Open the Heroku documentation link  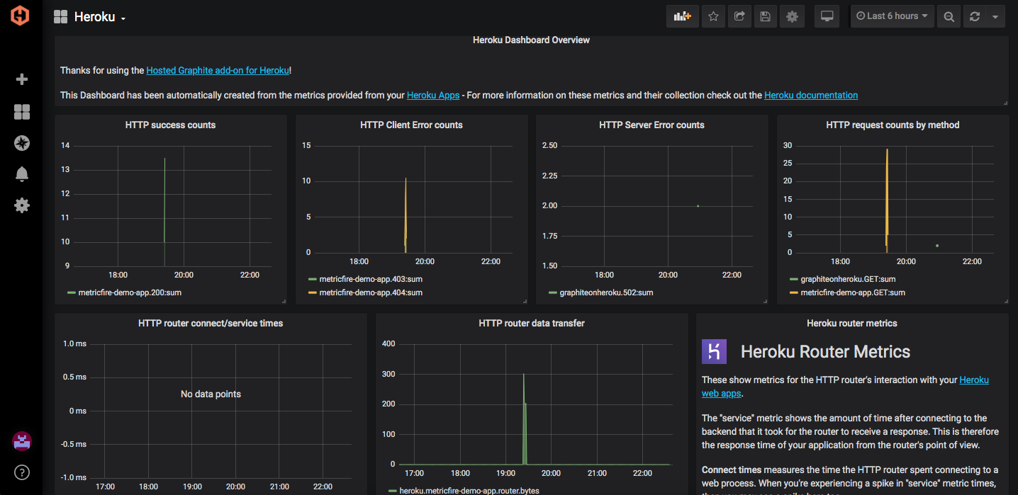pos(811,96)
